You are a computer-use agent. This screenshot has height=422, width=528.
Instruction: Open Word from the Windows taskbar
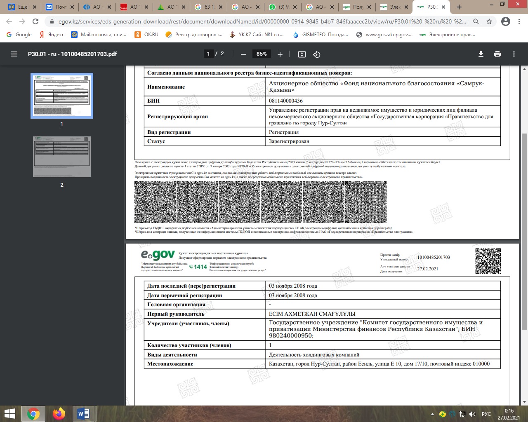(84, 413)
